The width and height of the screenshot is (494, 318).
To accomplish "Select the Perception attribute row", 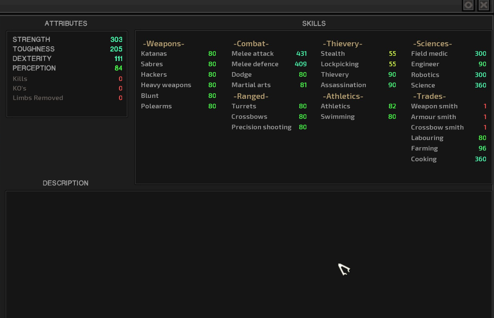I will [x=67, y=68].
